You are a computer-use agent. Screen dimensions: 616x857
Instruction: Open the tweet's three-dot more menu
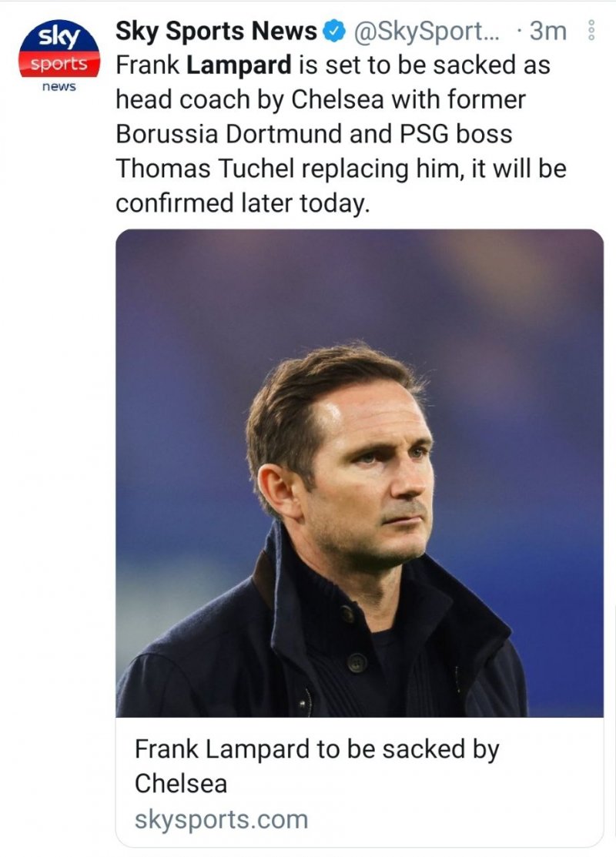coord(591,31)
